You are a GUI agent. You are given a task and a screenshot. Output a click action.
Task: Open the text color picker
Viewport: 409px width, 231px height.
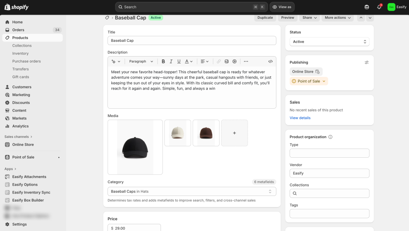[189, 61]
